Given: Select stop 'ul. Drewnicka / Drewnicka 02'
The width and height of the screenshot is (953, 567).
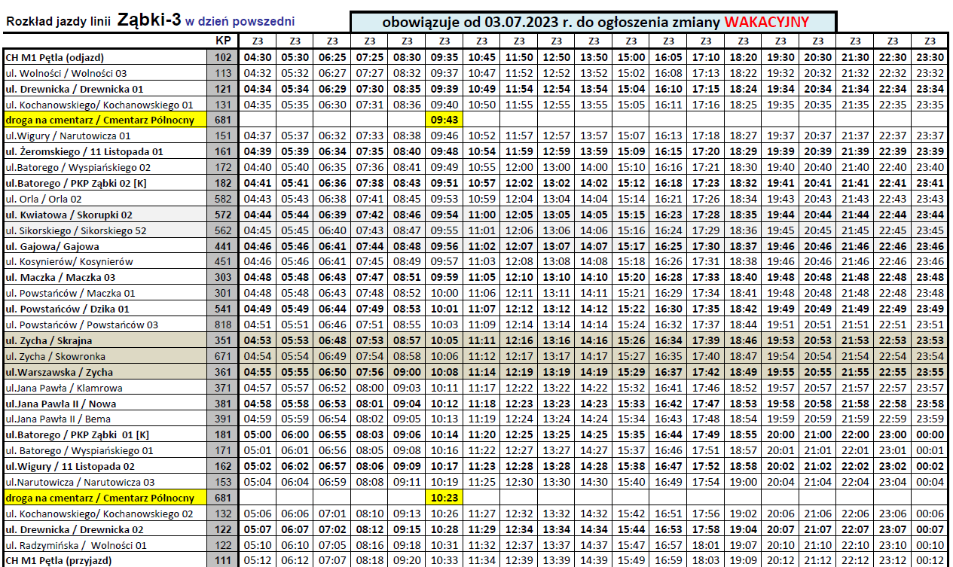Looking at the screenshot, I should (74, 529).
